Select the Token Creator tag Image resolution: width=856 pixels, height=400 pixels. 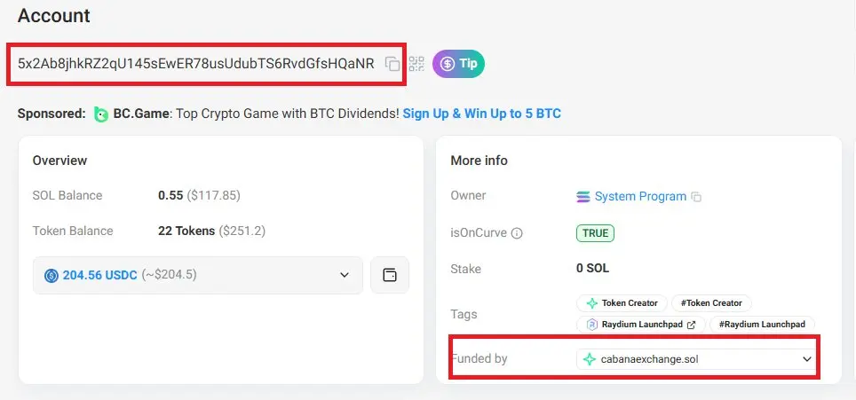622,303
